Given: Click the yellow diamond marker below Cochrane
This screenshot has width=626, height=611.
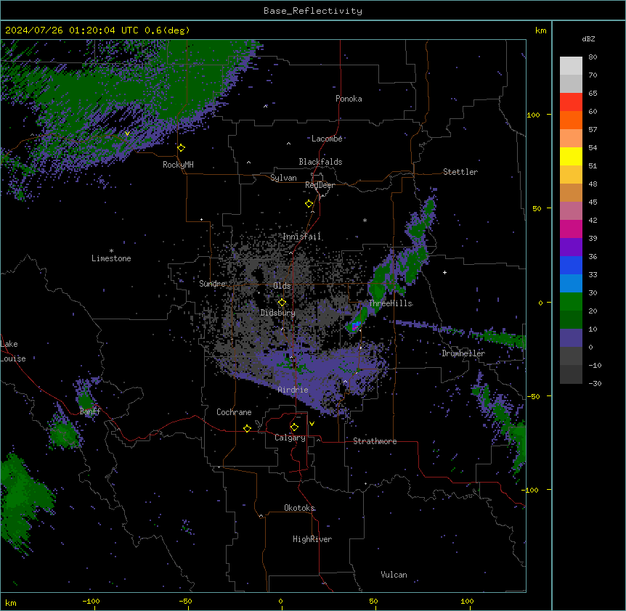Looking at the screenshot, I should [x=247, y=428].
